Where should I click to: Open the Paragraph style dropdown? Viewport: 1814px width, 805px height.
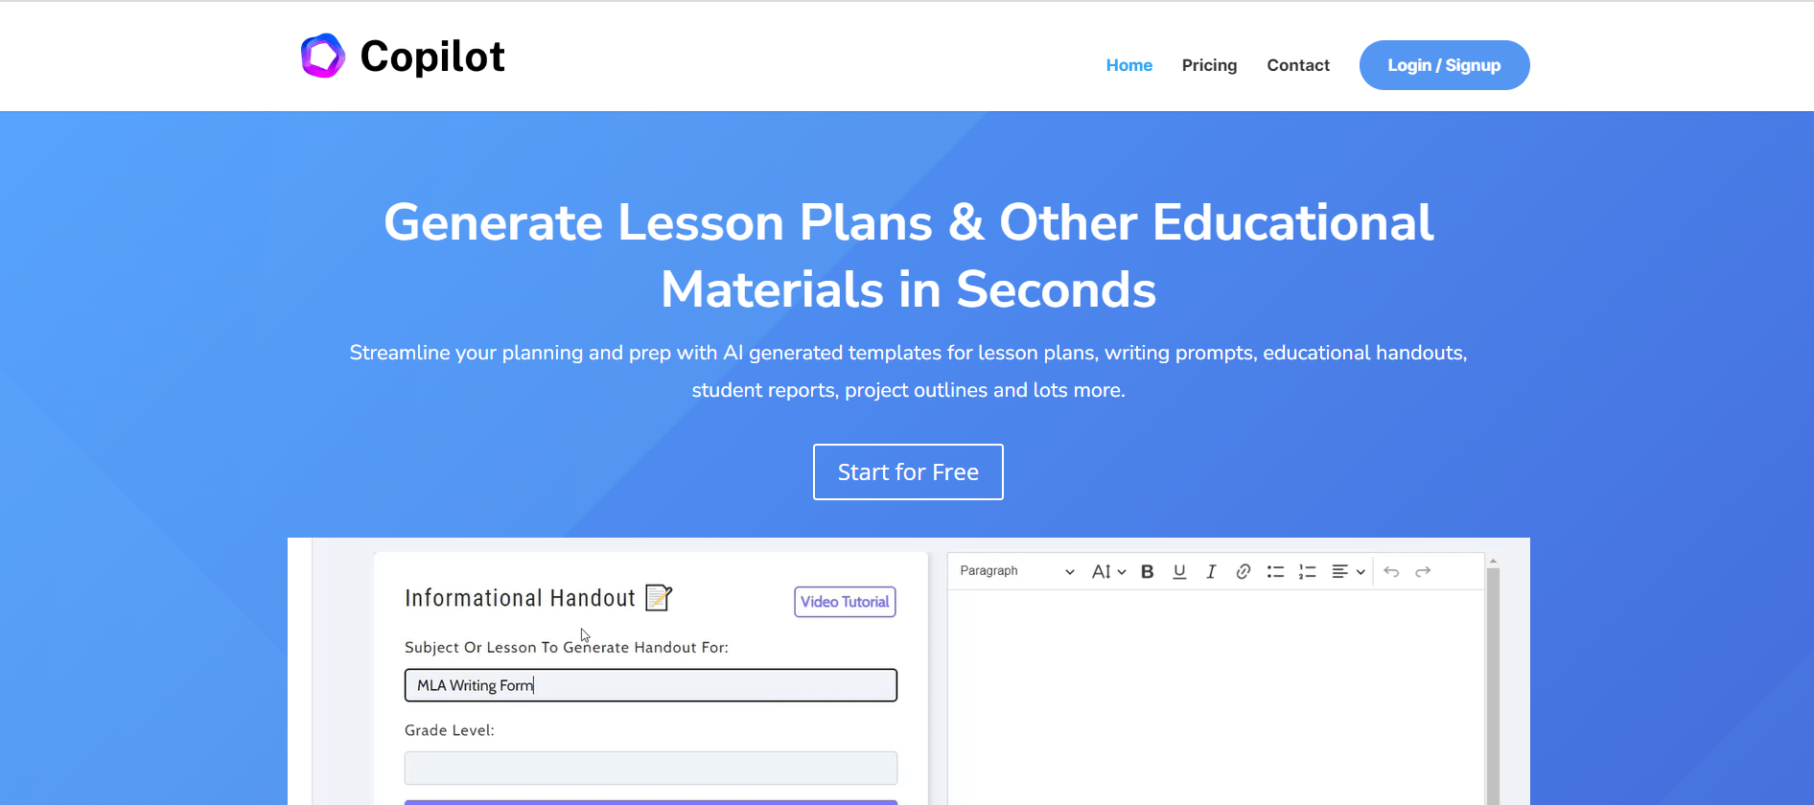1016,571
